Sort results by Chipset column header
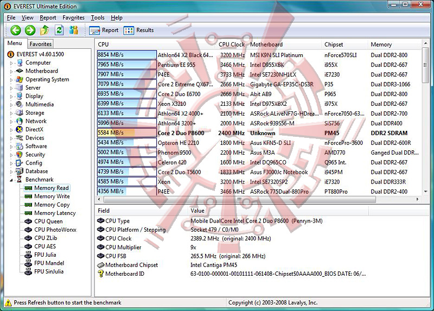 pos(345,45)
